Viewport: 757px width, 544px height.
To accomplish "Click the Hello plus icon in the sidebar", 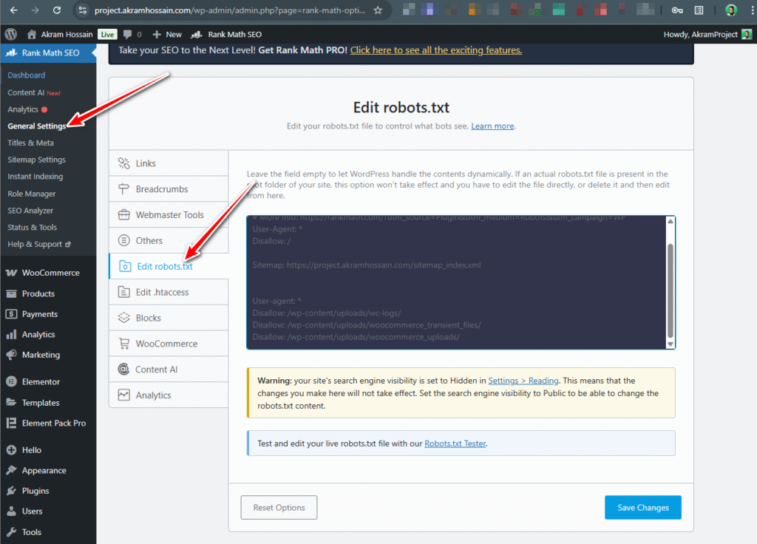I will [x=11, y=450].
